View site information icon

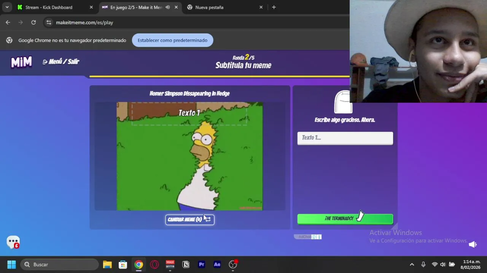pos(49,22)
